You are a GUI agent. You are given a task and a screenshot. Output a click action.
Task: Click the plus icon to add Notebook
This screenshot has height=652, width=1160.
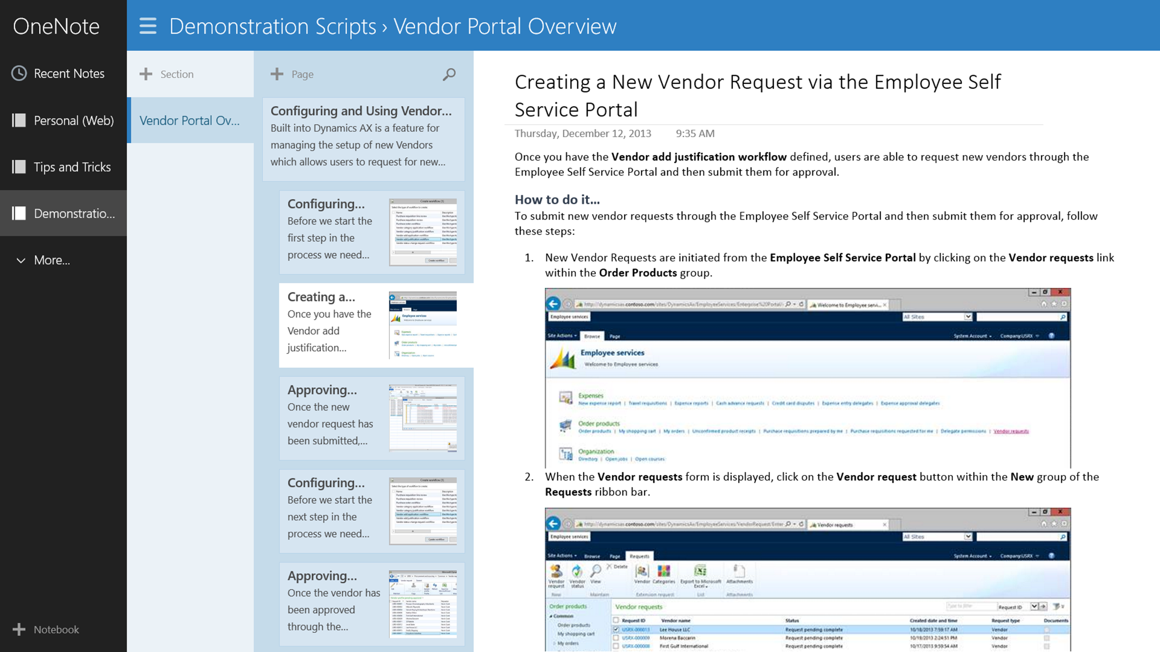[19, 629]
